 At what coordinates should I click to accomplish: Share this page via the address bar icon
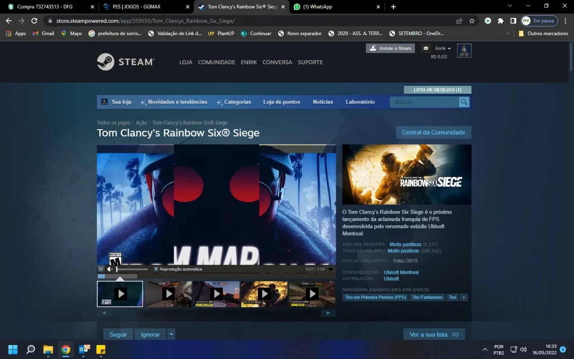(x=459, y=21)
